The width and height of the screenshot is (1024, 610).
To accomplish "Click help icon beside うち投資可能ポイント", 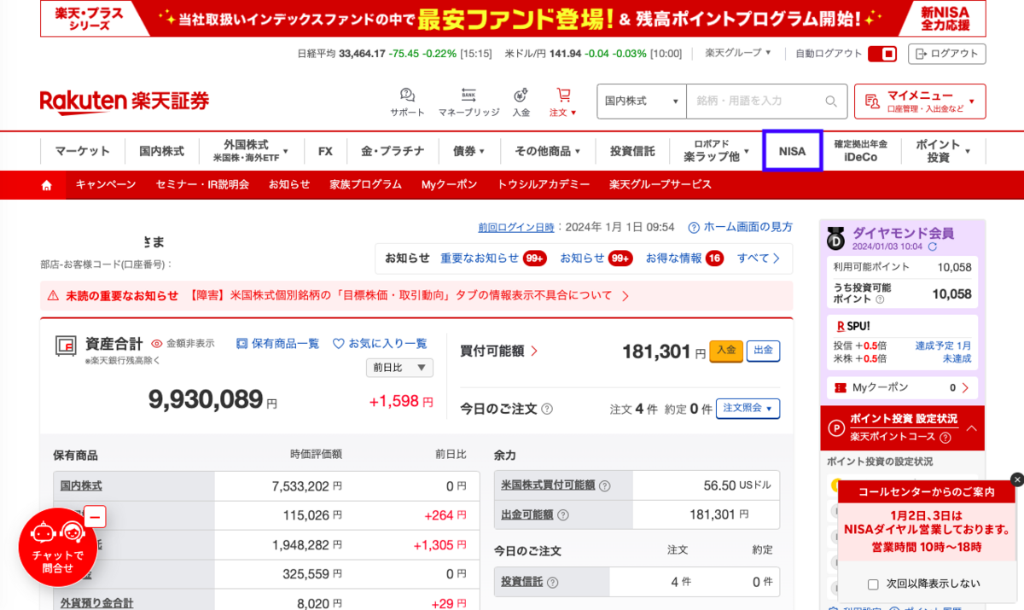I will coord(879,299).
